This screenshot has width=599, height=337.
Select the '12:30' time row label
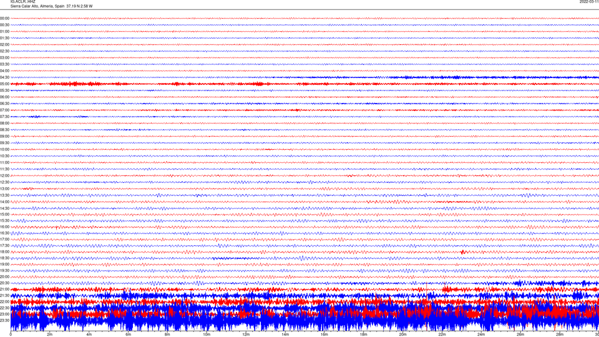[x=4, y=182]
